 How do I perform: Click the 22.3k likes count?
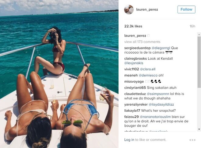tap(133, 26)
